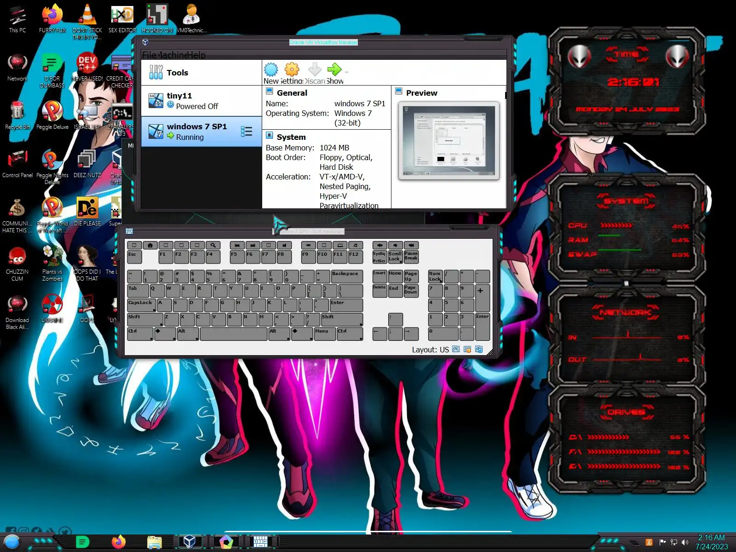Viewport: 736px width, 552px height.
Task: Open File Explorer from the taskbar
Action: tap(155, 542)
